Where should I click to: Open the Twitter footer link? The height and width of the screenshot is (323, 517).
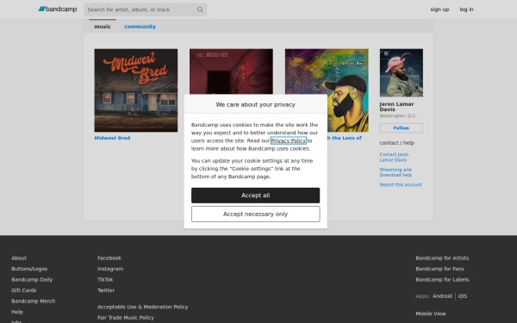pos(106,290)
